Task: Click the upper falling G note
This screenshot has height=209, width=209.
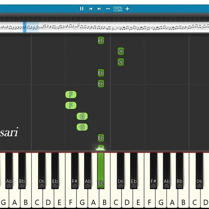Action: pos(82,116)
